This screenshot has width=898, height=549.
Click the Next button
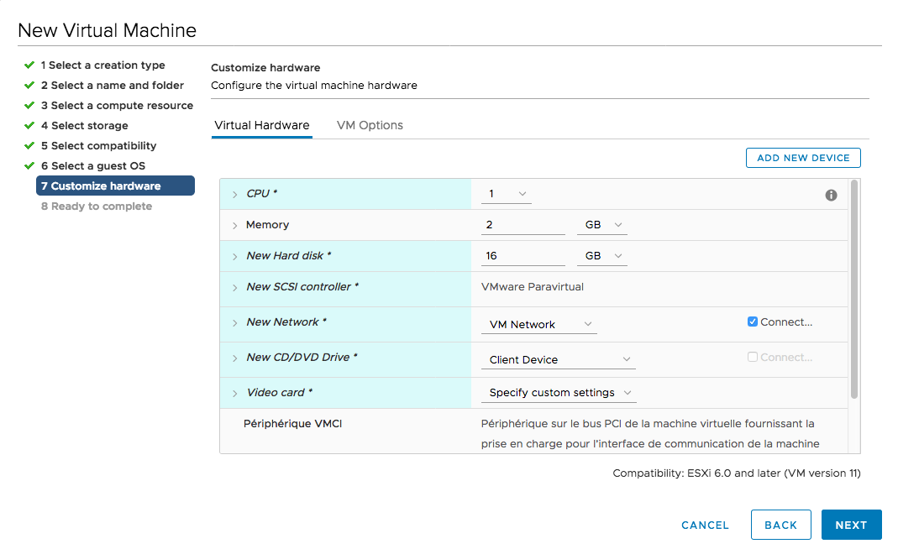point(851,525)
